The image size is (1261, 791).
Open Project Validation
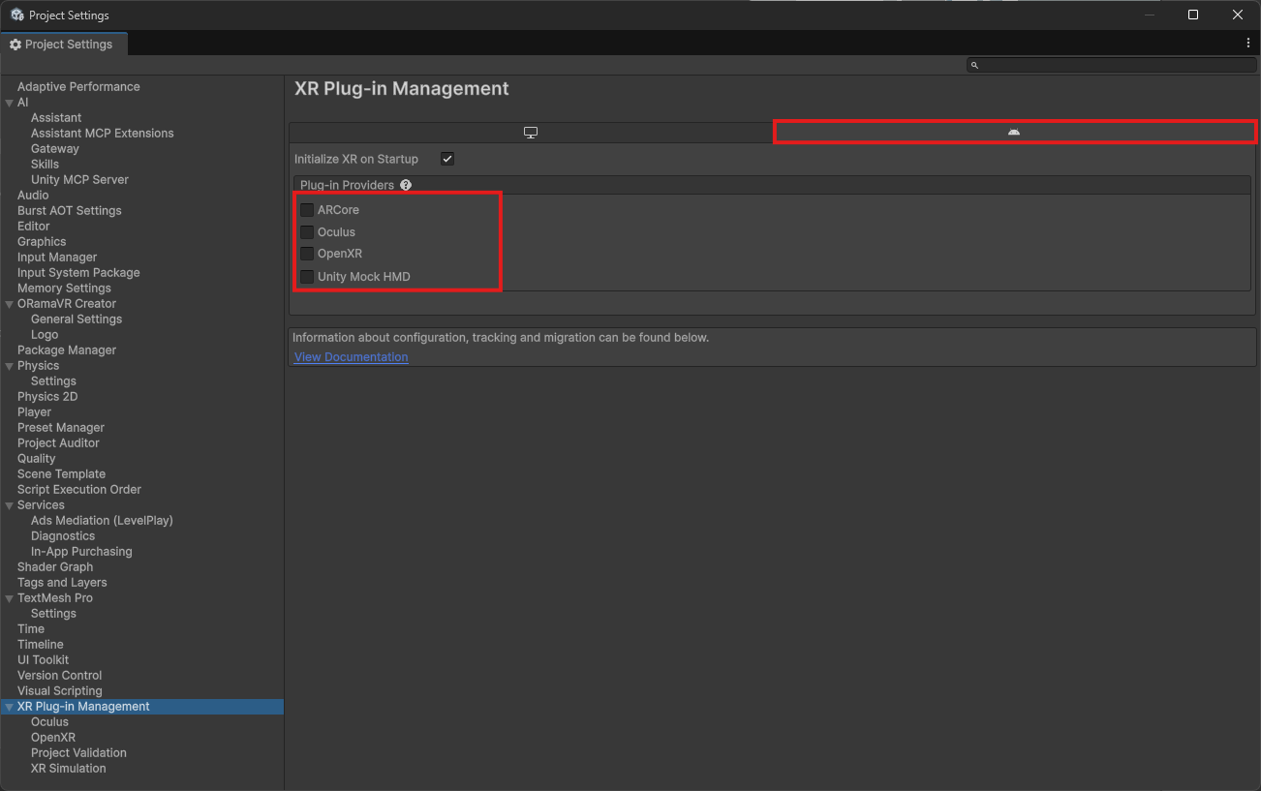point(78,753)
